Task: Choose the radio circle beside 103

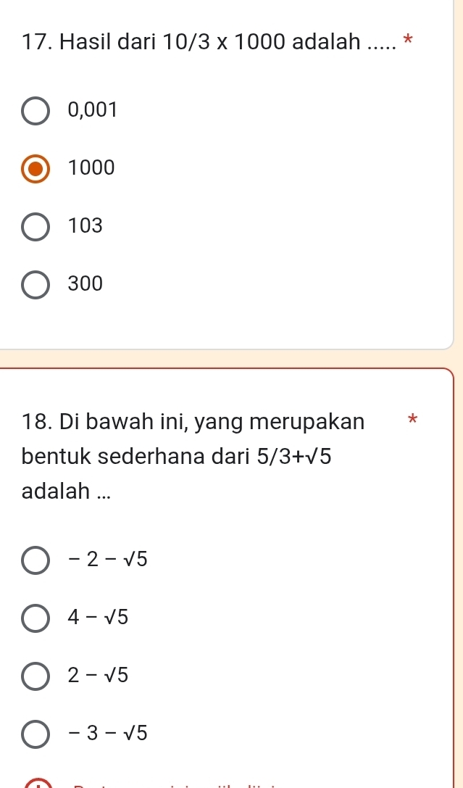Action: point(36,227)
